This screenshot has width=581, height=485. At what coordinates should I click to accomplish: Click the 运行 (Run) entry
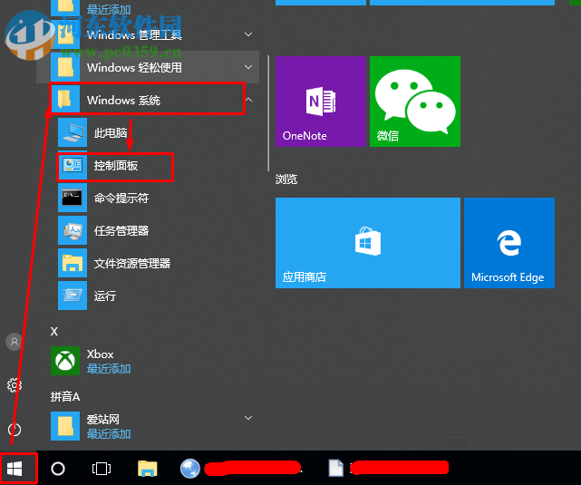point(104,296)
